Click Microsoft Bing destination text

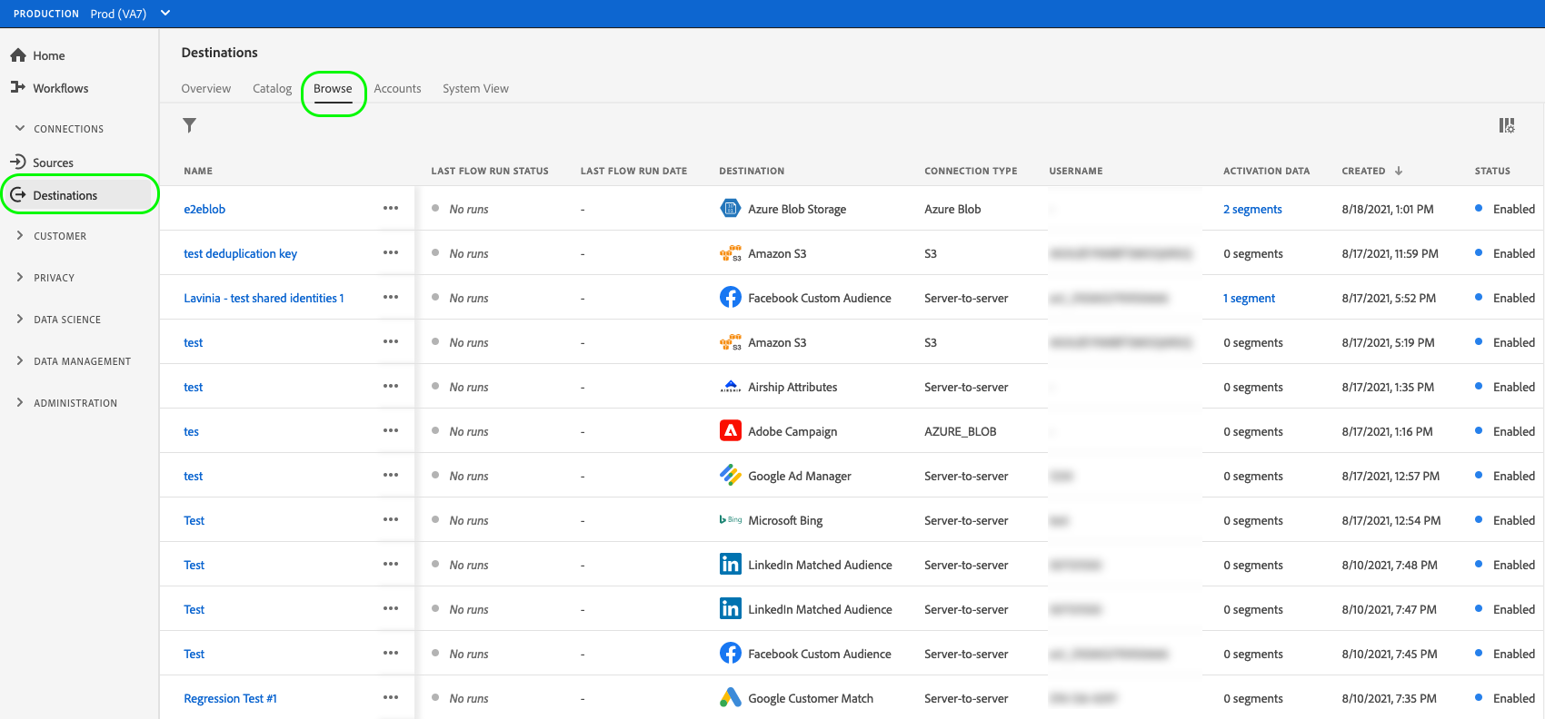point(785,520)
